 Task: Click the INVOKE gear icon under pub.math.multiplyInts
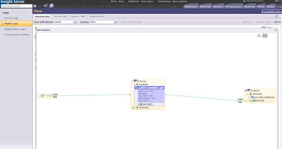254,101
